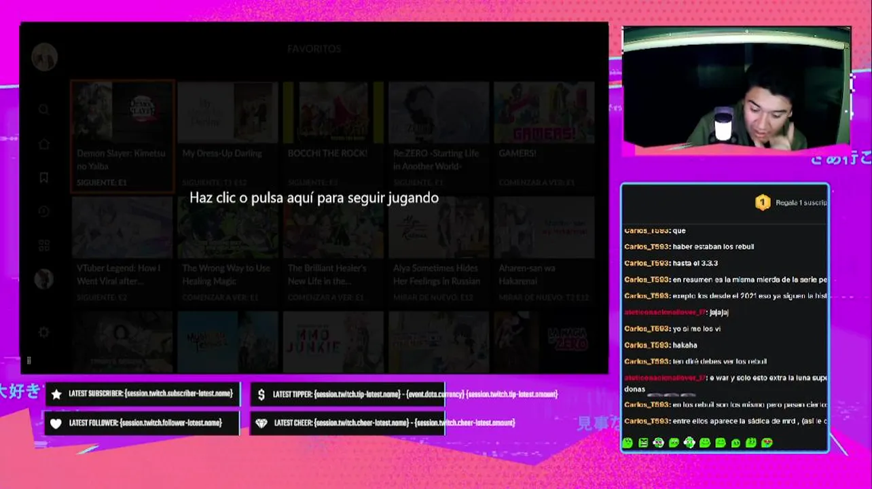
Task: Open the MMO Junkie thumbnail in bottom row
Action: (333, 341)
